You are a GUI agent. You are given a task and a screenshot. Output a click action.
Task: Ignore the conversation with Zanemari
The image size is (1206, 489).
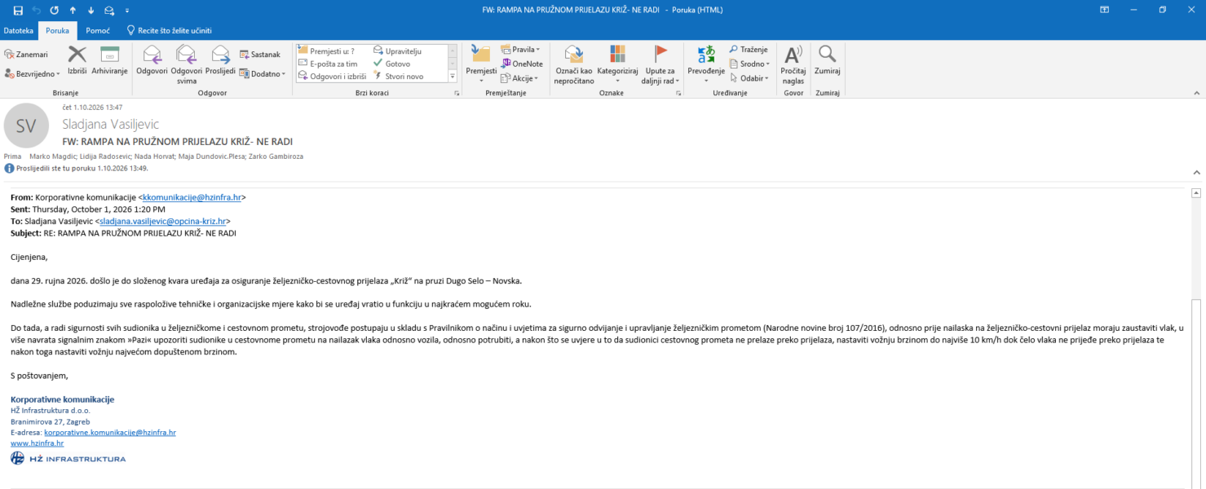(26, 55)
